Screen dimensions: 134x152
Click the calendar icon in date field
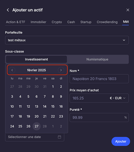[60, 137]
